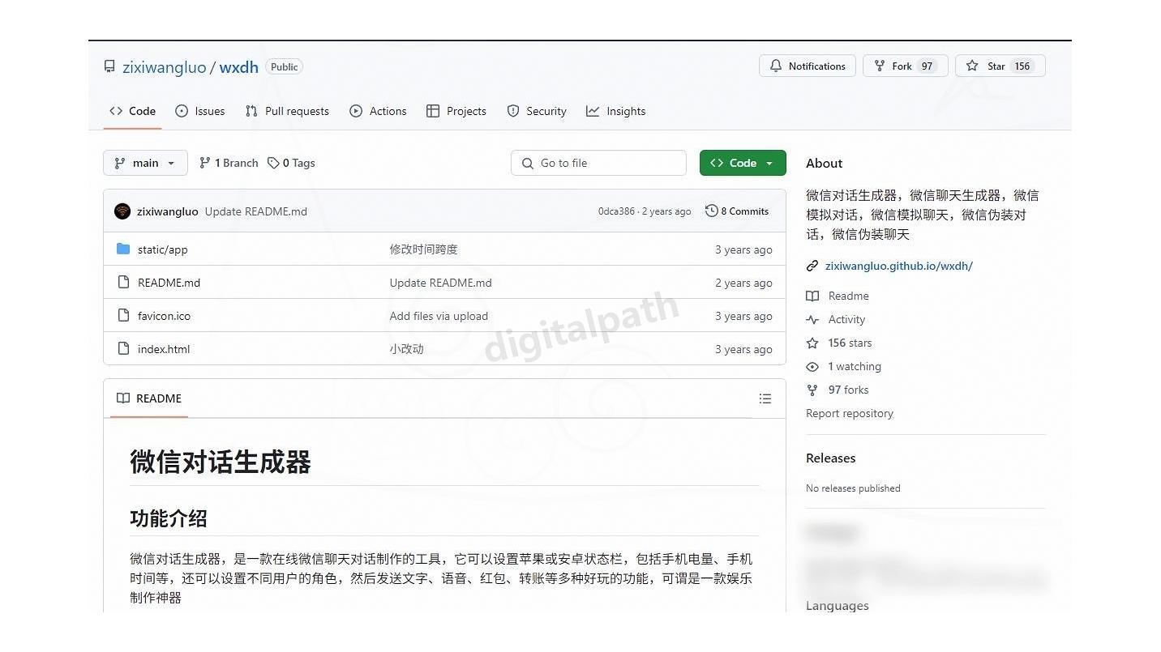Open the README.md row's Update README.md commit message
The width and height of the screenshot is (1161, 652).
click(x=440, y=283)
